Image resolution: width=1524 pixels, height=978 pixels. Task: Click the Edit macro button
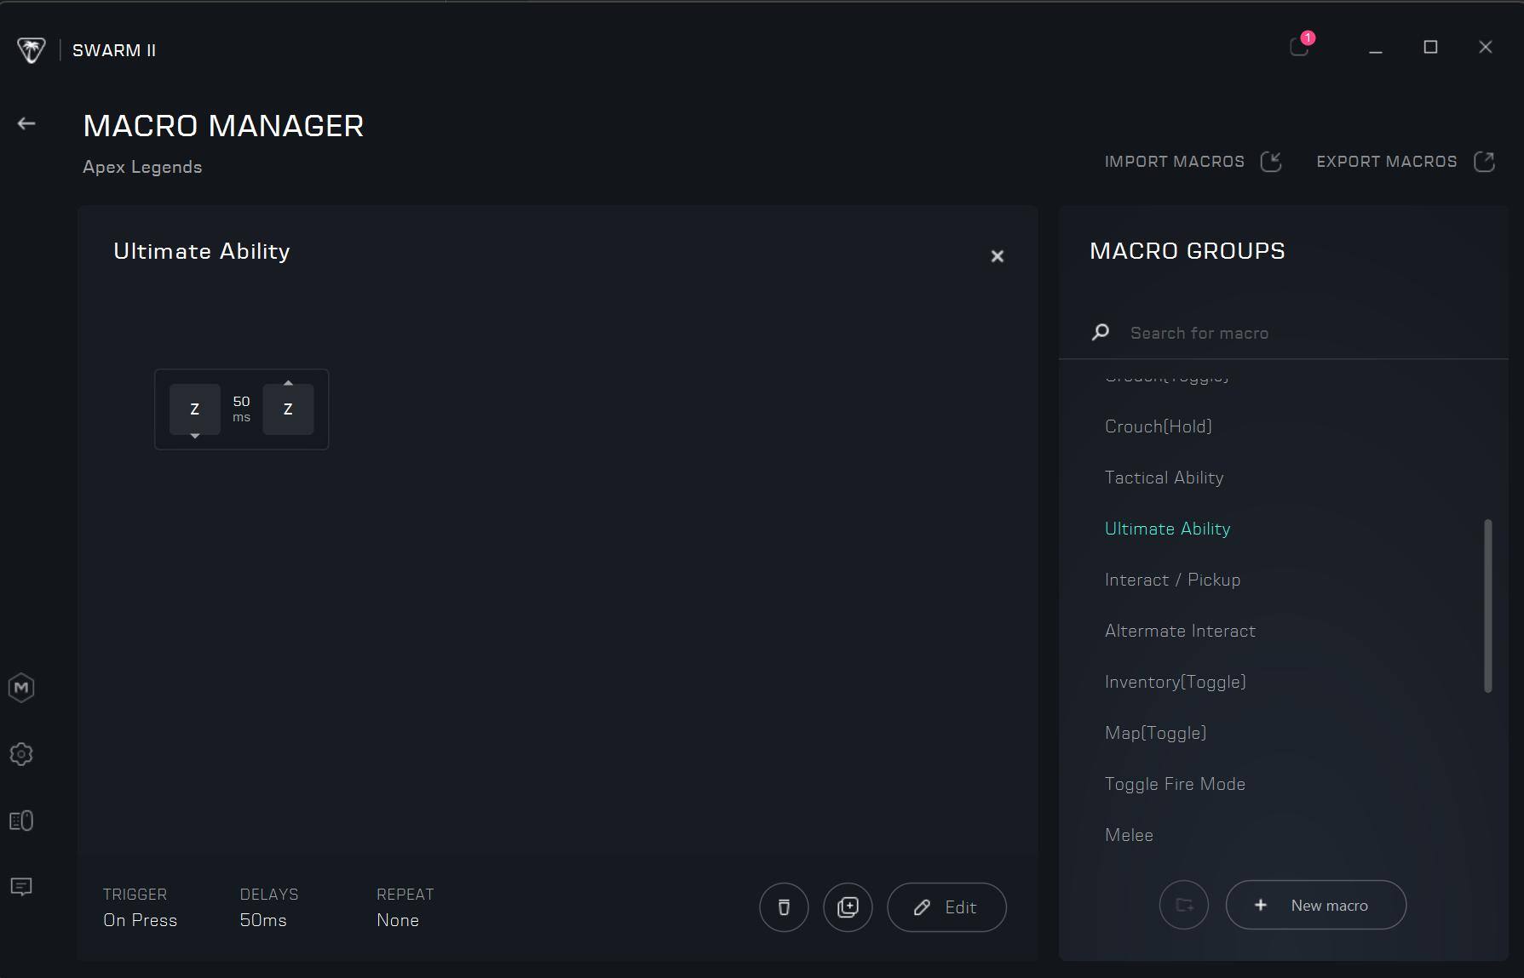[x=946, y=907]
